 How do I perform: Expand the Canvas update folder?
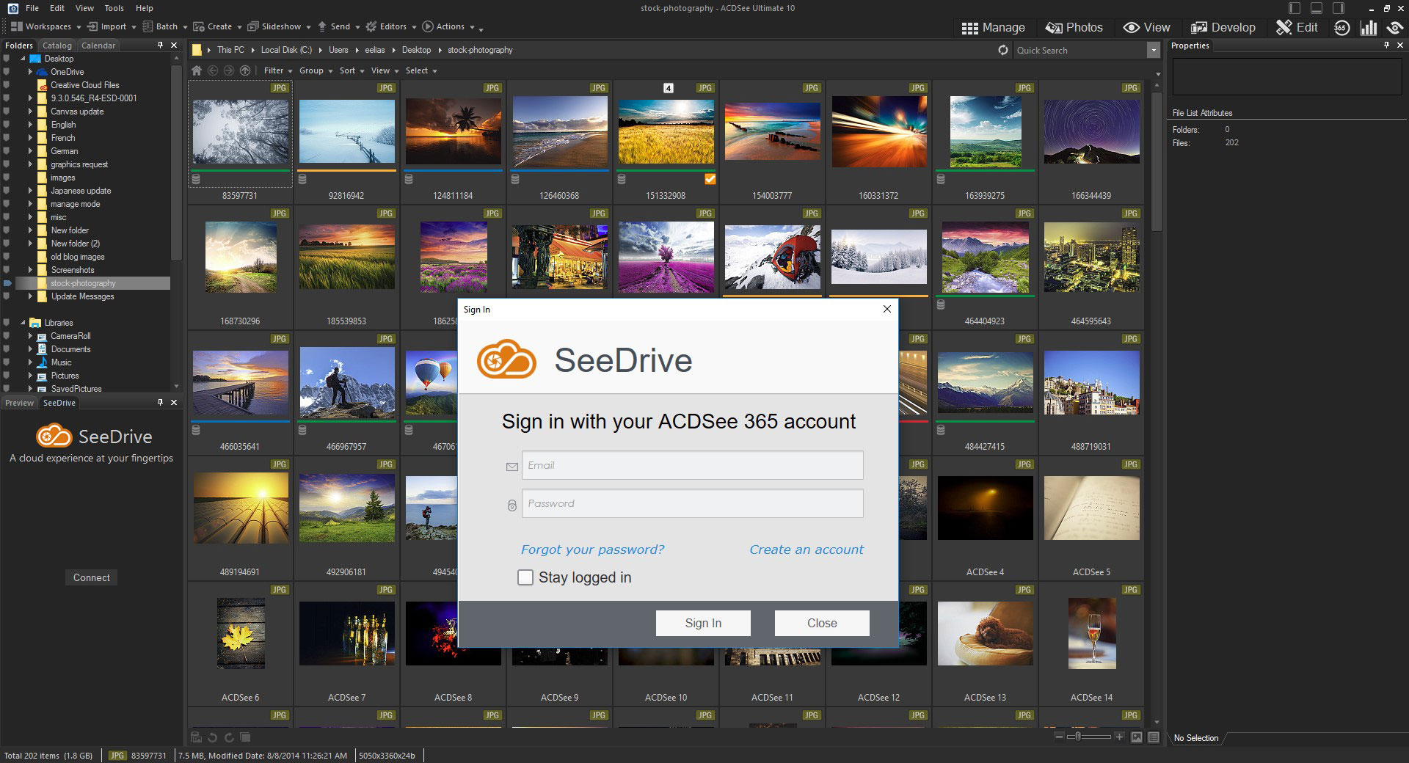pos(30,112)
